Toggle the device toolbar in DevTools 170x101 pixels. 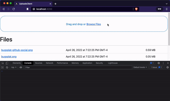(x=7, y=63)
